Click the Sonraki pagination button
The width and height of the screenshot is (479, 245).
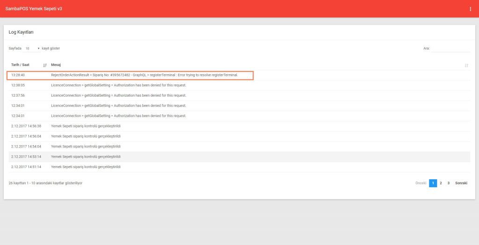[x=461, y=183]
